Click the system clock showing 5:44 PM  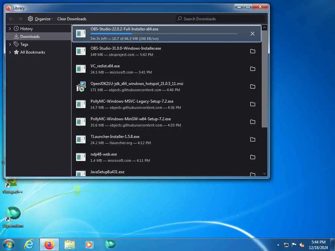pyautogui.click(x=318, y=245)
